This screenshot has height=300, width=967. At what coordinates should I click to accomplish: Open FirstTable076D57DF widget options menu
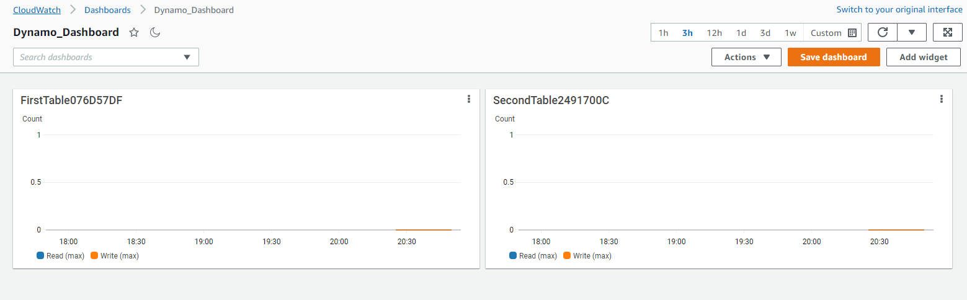tap(469, 99)
